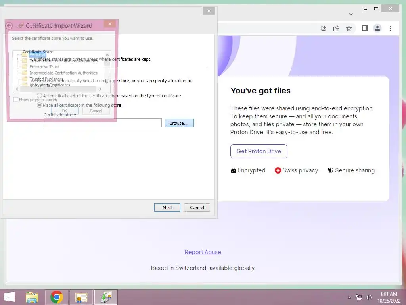406x305 pixels.
Task: Close the pink-tinted certificate store dialog
Action: [110, 24]
